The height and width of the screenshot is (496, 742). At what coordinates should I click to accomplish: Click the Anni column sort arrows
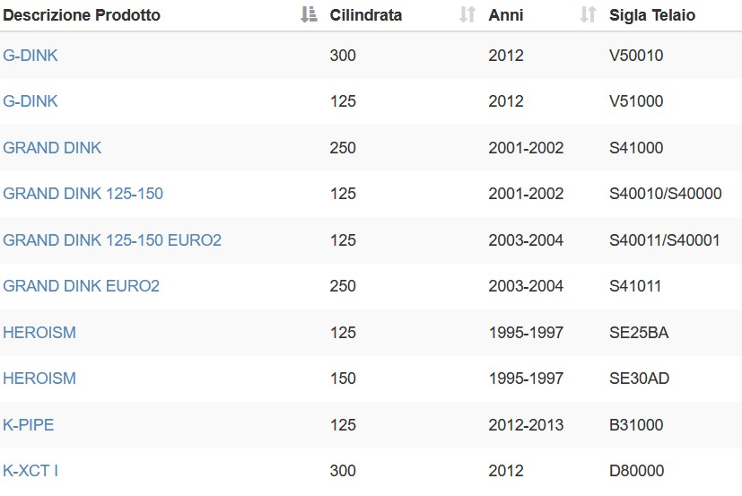click(x=589, y=14)
